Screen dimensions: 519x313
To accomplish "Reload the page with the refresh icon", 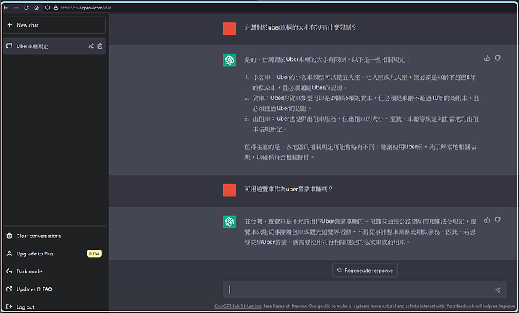I will [26, 8].
